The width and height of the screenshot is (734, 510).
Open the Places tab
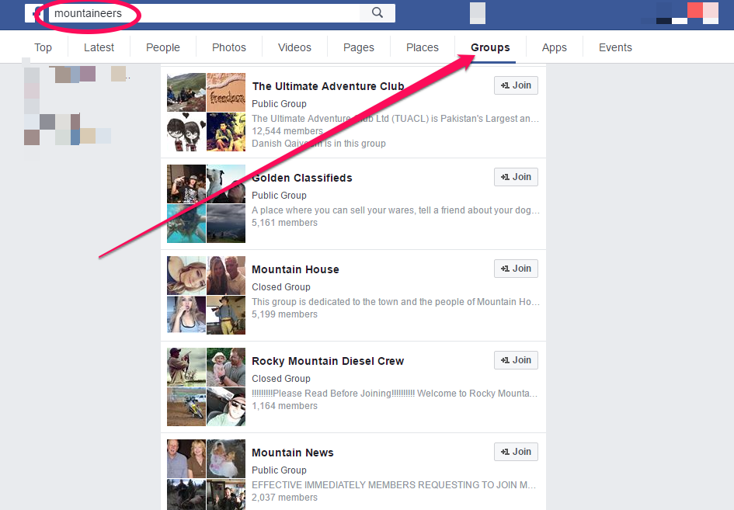tap(423, 47)
